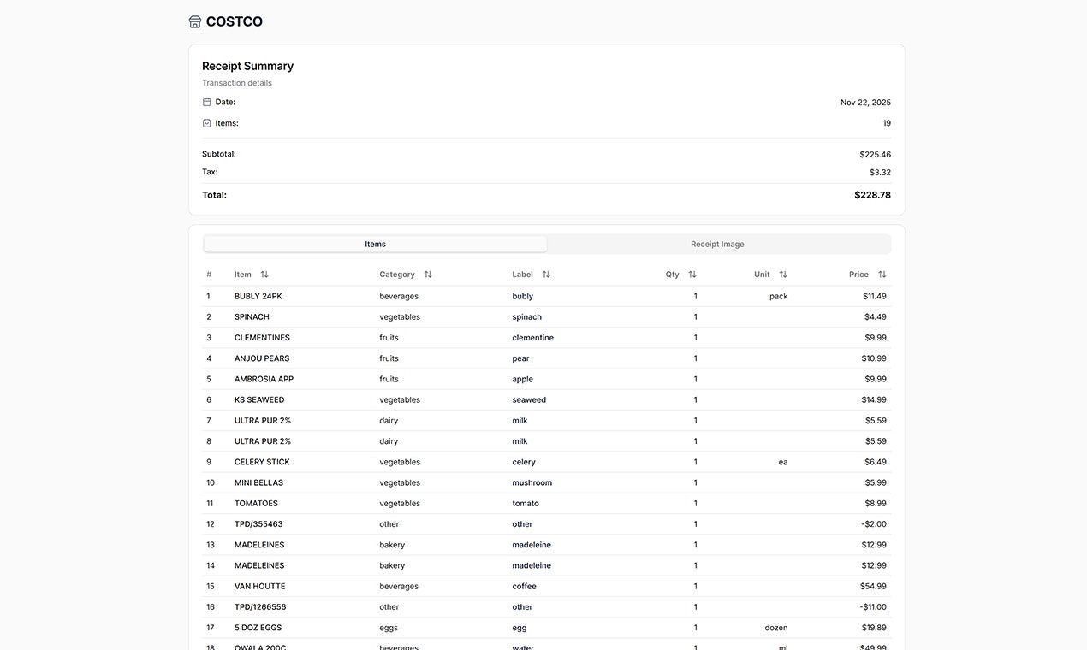Sort table by Unit column arrows
Screen dimensions: 1087x650
783,275
